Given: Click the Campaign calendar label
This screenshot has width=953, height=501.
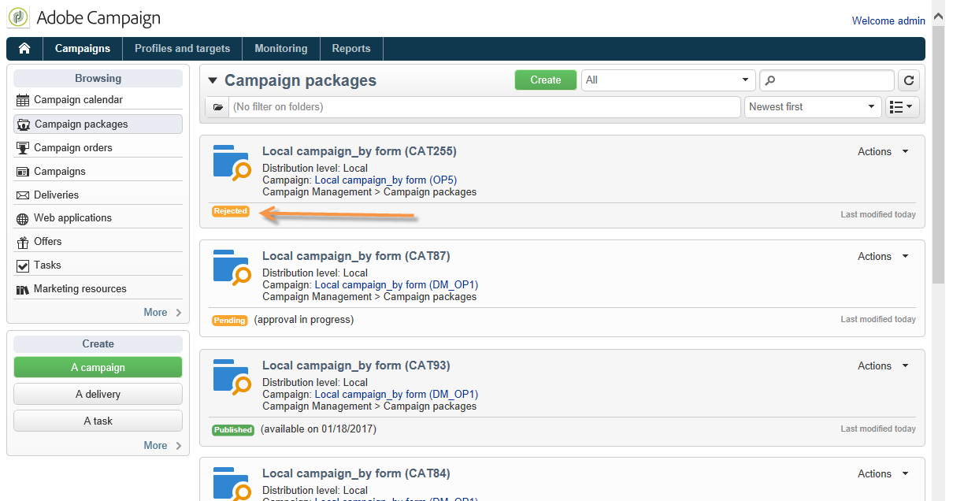Looking at the screenshot, I should pos(78,100).
